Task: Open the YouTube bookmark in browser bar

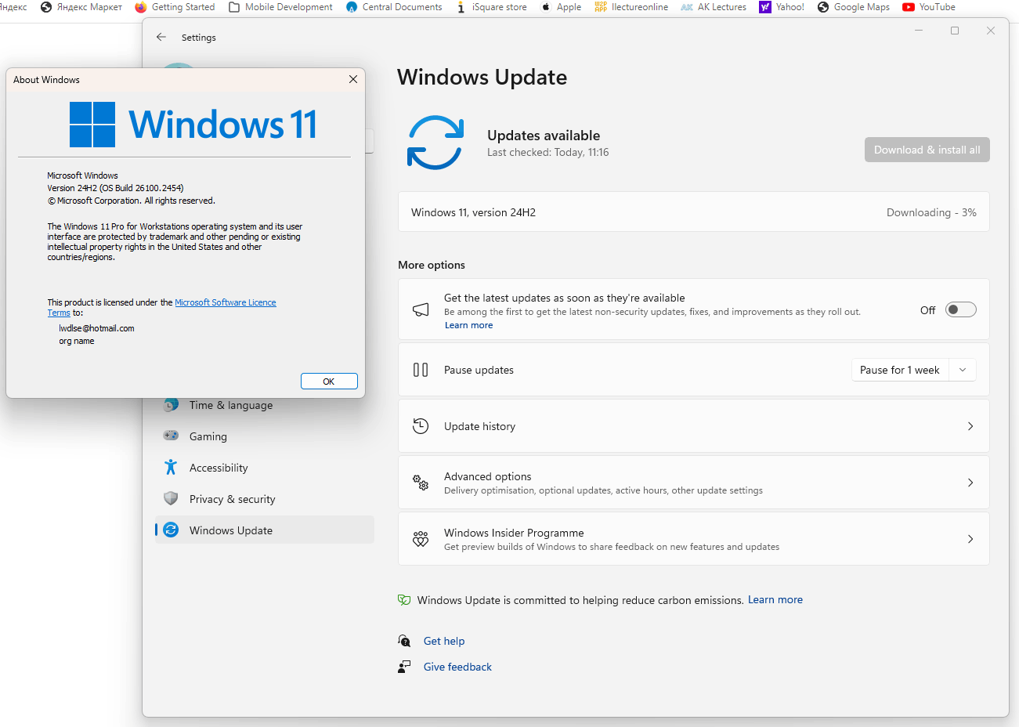Action: pyautogui.click(x=929, y=7)
